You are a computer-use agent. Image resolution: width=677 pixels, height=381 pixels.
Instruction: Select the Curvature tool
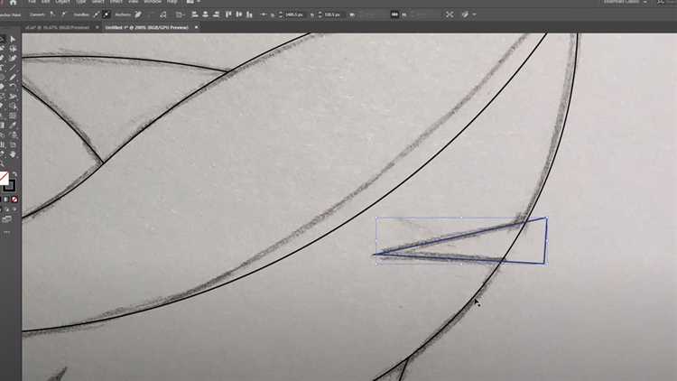point(13,59)
